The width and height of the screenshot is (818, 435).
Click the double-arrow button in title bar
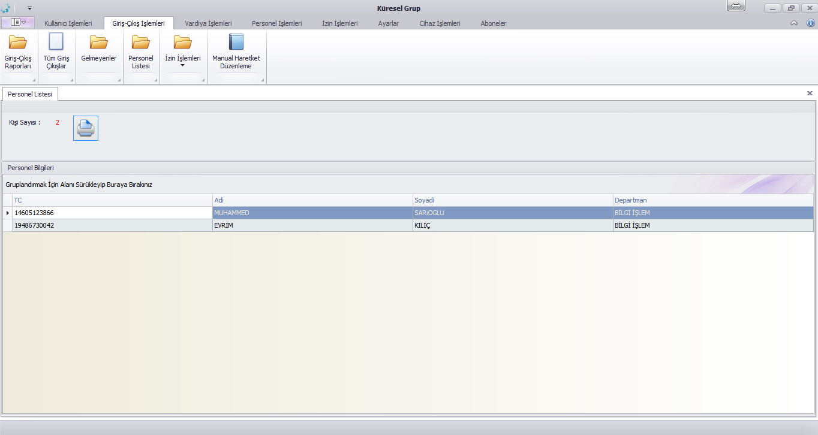(x=736, y=5)
